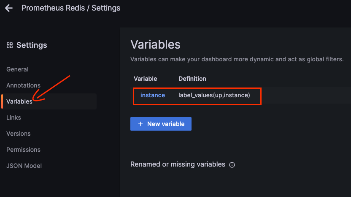351x197 pixels.
Task: Click the label_values(up,instance) definition cell
Action: point(214,95)
